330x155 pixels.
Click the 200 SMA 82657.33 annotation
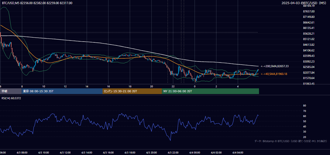coord(275,66)
